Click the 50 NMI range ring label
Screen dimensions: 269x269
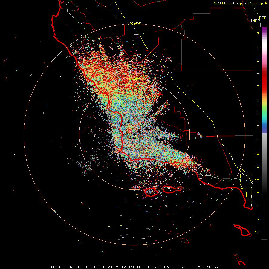point(134,79)
